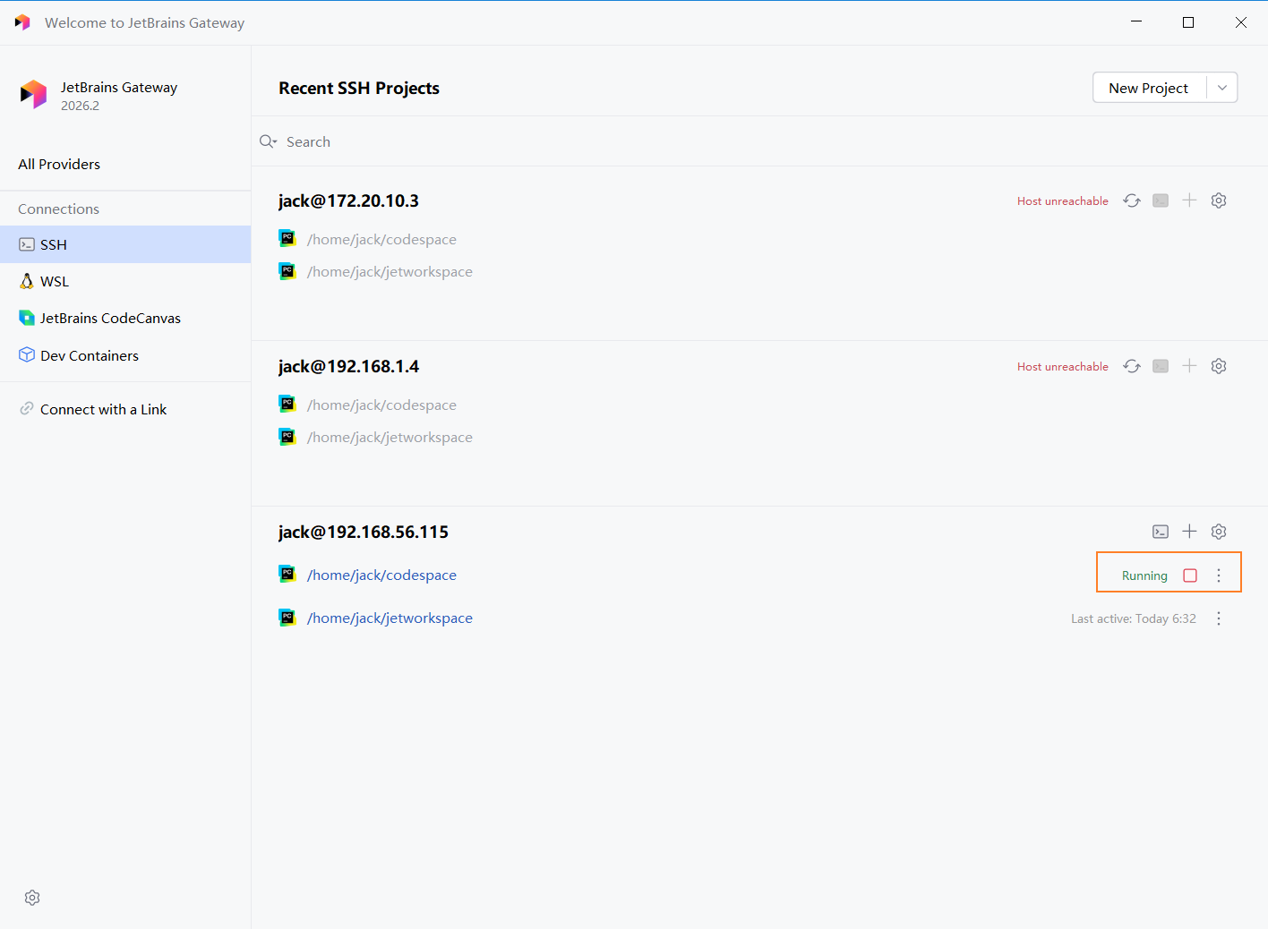Select WSL under Connections
This screenshot has width=1268, height=929.
[125, 281]
